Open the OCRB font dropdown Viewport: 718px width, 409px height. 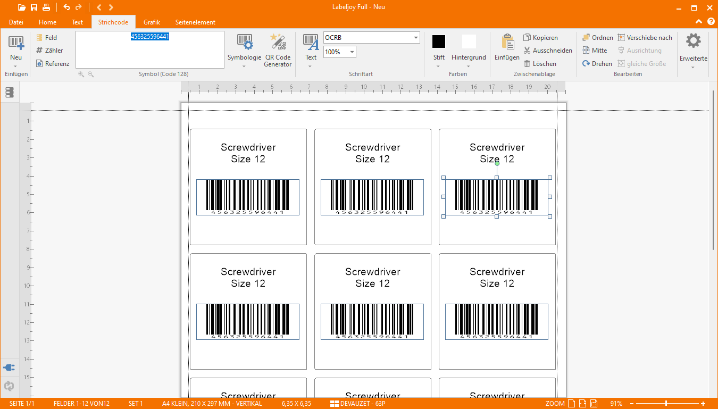(415, 38)
